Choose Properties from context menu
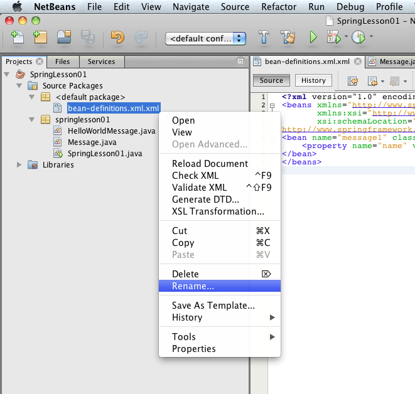Image resolution: width=415 pixels, height=394 pixels. tap(220, 349)
